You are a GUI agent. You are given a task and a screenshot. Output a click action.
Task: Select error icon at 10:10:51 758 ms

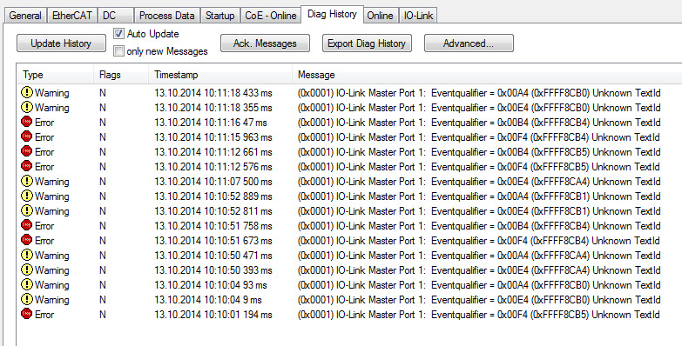click(27, 225)
